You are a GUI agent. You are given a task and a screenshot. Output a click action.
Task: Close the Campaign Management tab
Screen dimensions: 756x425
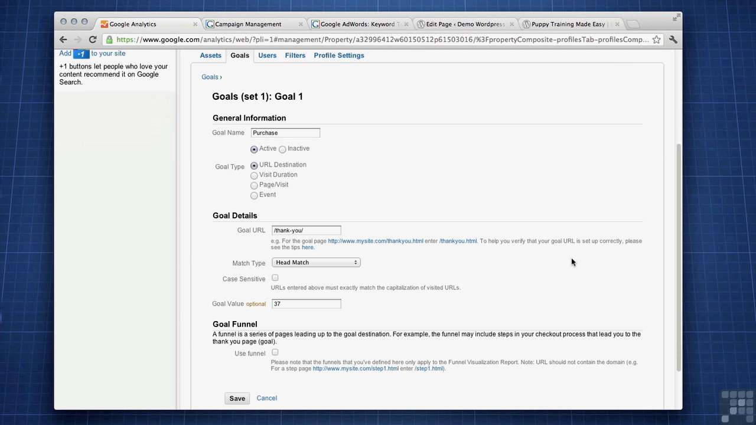pyautogui.click(x=301, y=24)
